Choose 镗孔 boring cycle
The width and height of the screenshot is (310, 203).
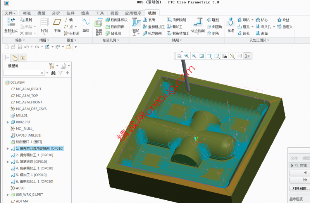click(244, 27)
